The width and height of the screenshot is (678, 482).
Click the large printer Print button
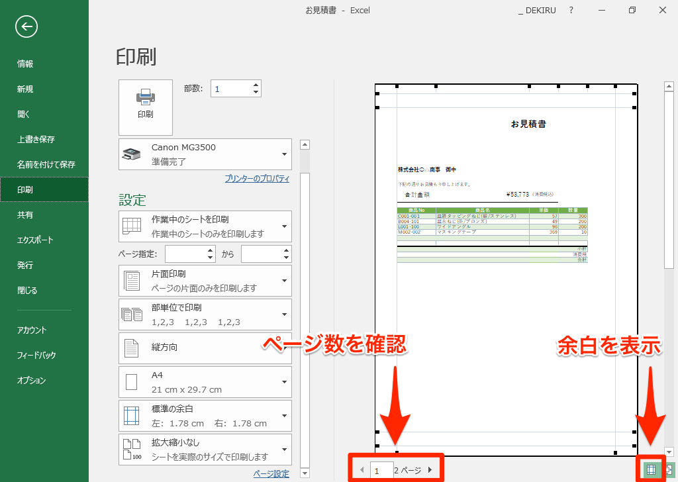point(146,107)
